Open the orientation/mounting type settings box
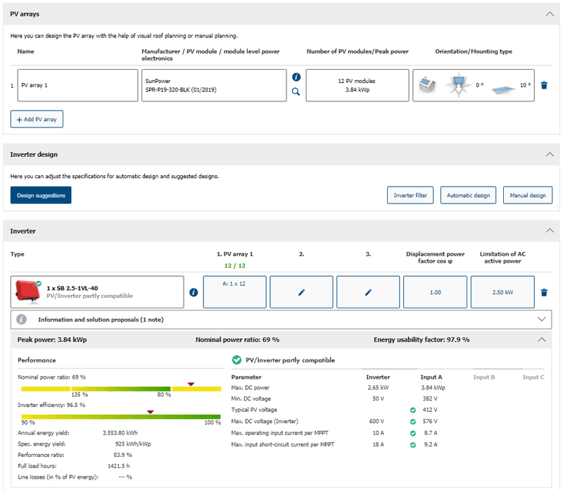The image size is (563, 490). coord(473,85)
